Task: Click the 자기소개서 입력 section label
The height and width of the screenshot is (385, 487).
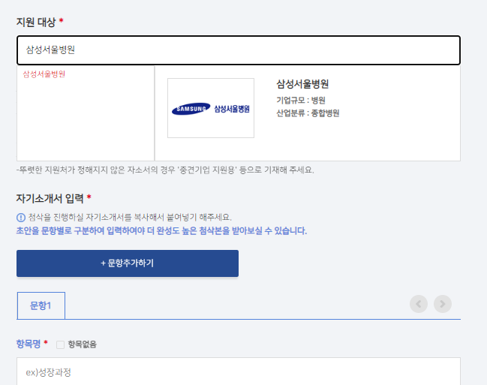Action: 50,198
